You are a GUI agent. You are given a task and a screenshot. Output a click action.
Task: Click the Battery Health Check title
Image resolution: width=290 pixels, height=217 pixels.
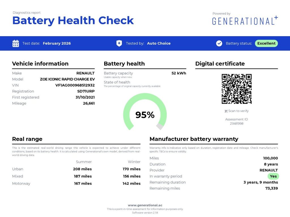tap(73, 21)
